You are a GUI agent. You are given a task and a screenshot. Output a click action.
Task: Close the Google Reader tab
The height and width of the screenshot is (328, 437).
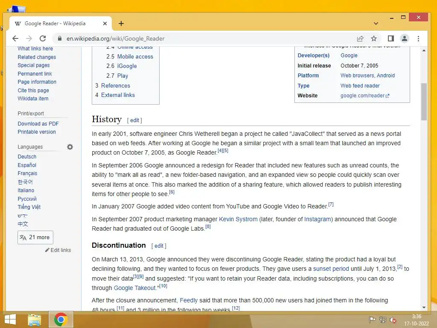[x=105, y=23]
